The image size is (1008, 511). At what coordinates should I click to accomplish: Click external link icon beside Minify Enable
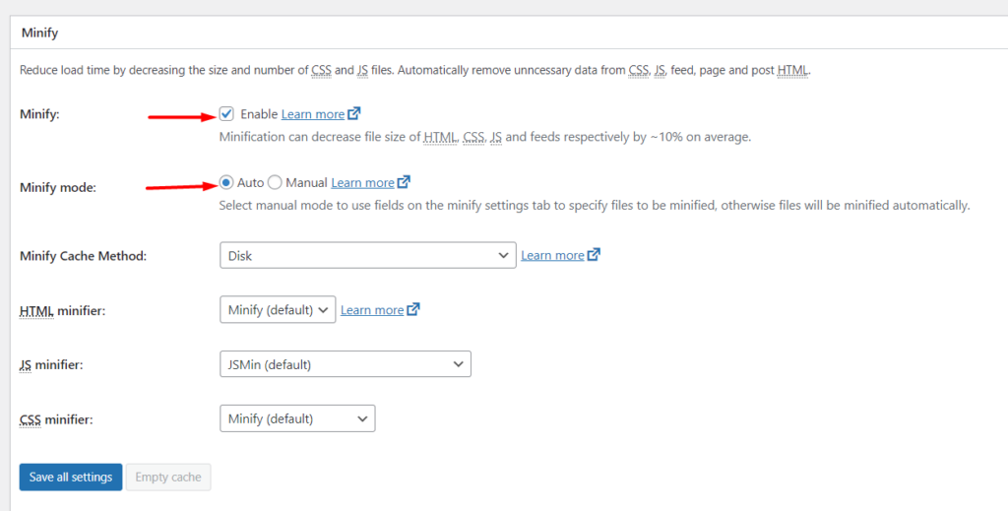354,114
